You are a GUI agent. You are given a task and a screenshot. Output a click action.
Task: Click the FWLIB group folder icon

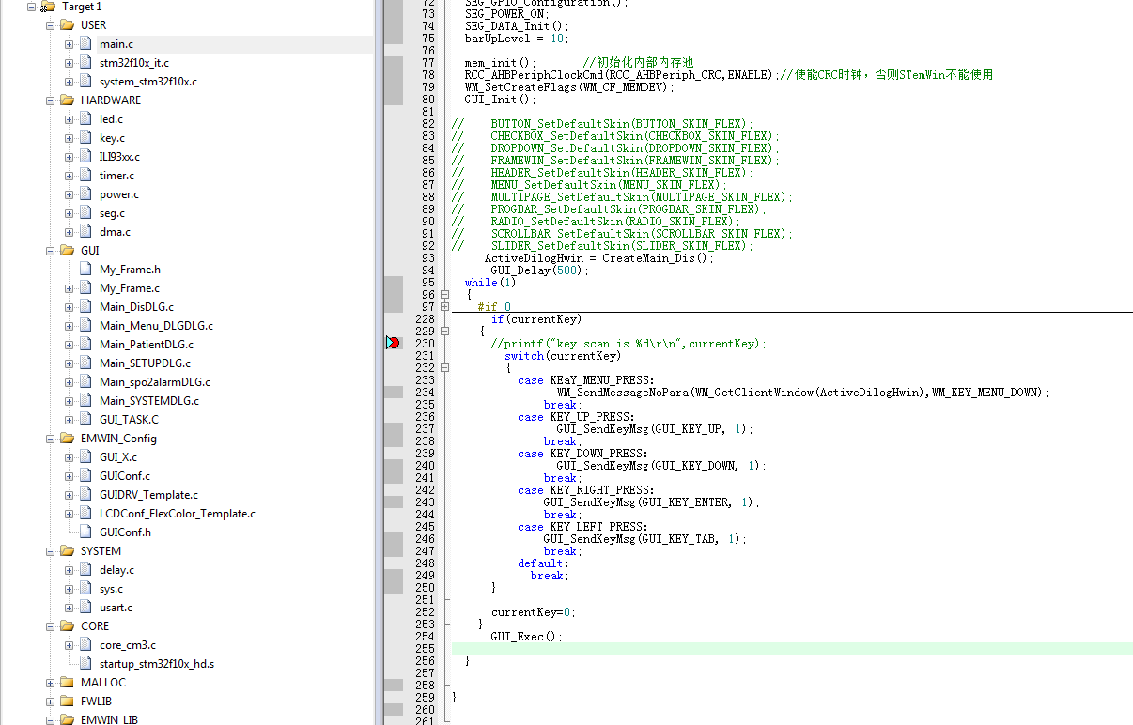pos(67,702)
